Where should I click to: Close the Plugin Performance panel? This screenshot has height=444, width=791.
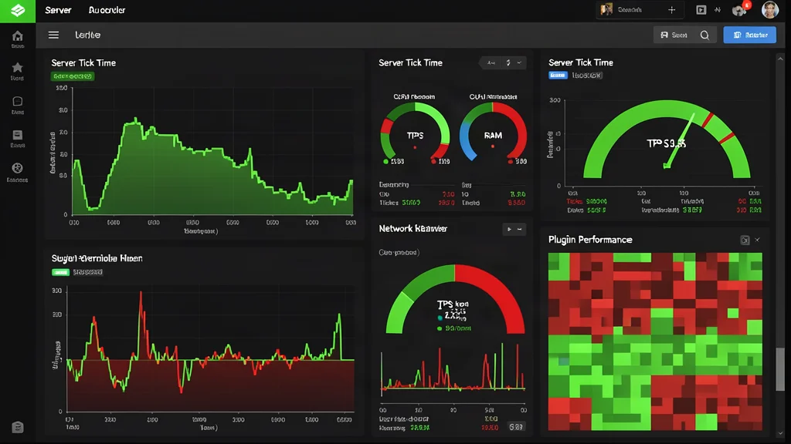757,240
